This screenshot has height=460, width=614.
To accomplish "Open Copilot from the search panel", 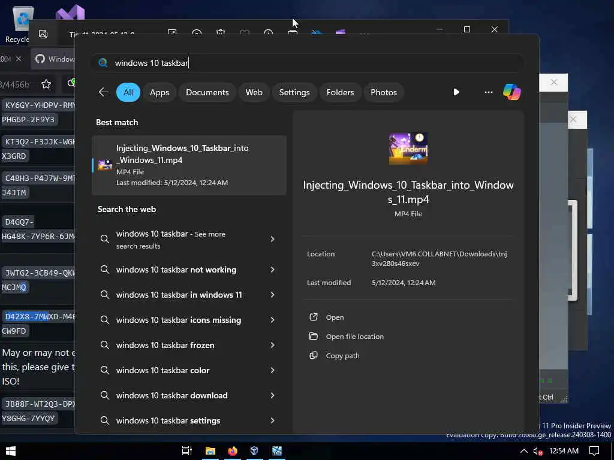I will click(x=512, y=92).
